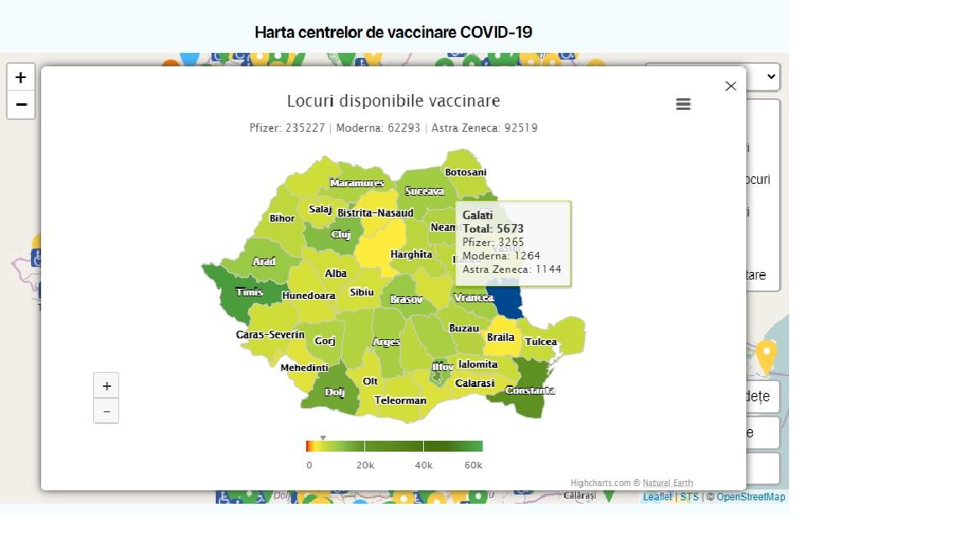
Task: Click the orange circular marker near the top
Action: tap(171, 61)
